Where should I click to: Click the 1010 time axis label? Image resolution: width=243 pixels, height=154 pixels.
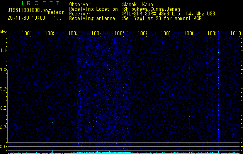point(236,33)
